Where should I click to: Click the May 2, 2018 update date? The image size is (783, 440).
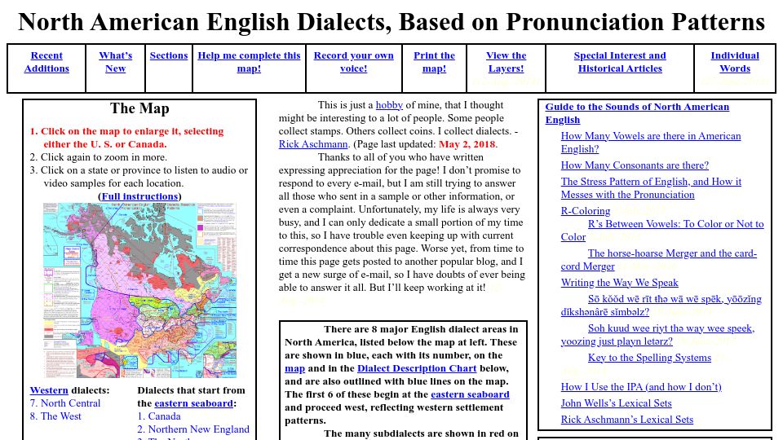467,144
